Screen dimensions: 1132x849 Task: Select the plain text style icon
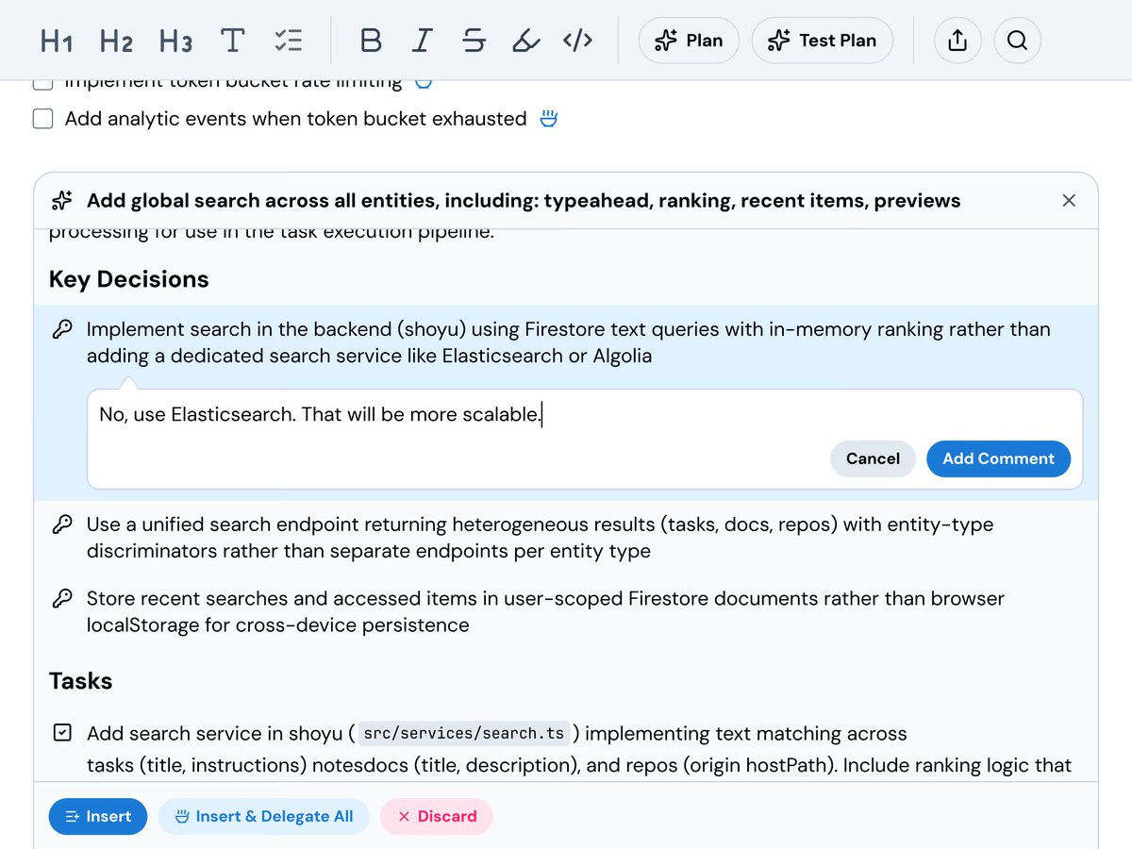click(232, 41)
